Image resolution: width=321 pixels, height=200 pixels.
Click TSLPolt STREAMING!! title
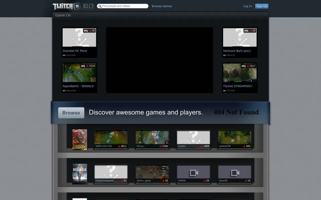pyautogui.click(x=237, y=86)
